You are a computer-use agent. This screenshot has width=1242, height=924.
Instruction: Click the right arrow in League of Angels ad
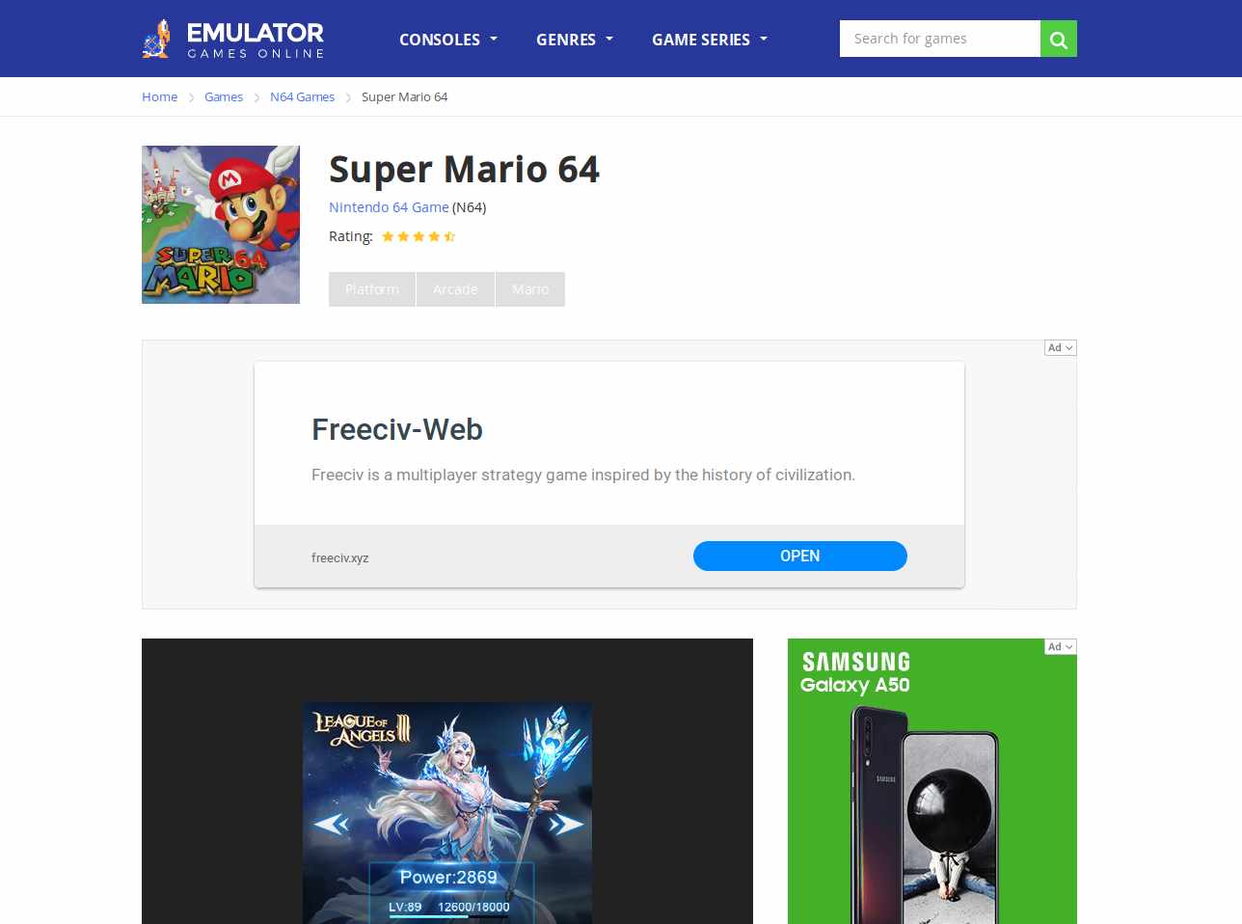pyautogui.click(x=566, y=824)
